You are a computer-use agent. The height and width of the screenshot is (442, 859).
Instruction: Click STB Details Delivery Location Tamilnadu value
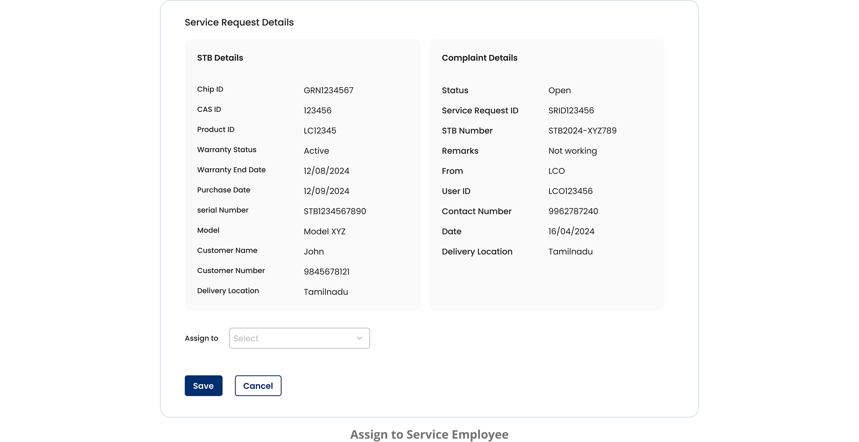click(x=326, y=291)
